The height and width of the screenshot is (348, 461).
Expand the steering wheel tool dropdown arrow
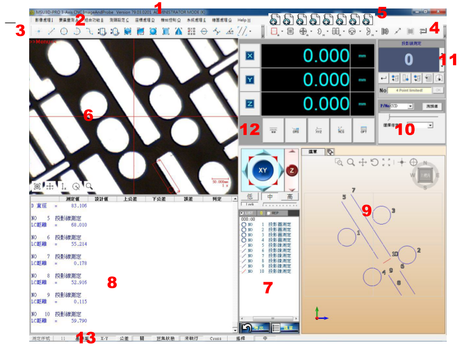[360, 31]
